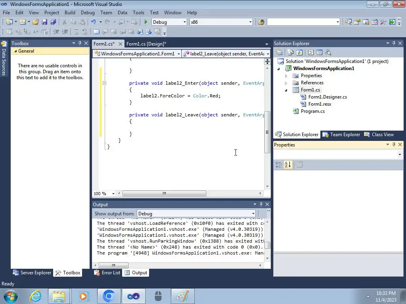Open Paint from the taskbar
406x304 pixels.
(182, 296)
